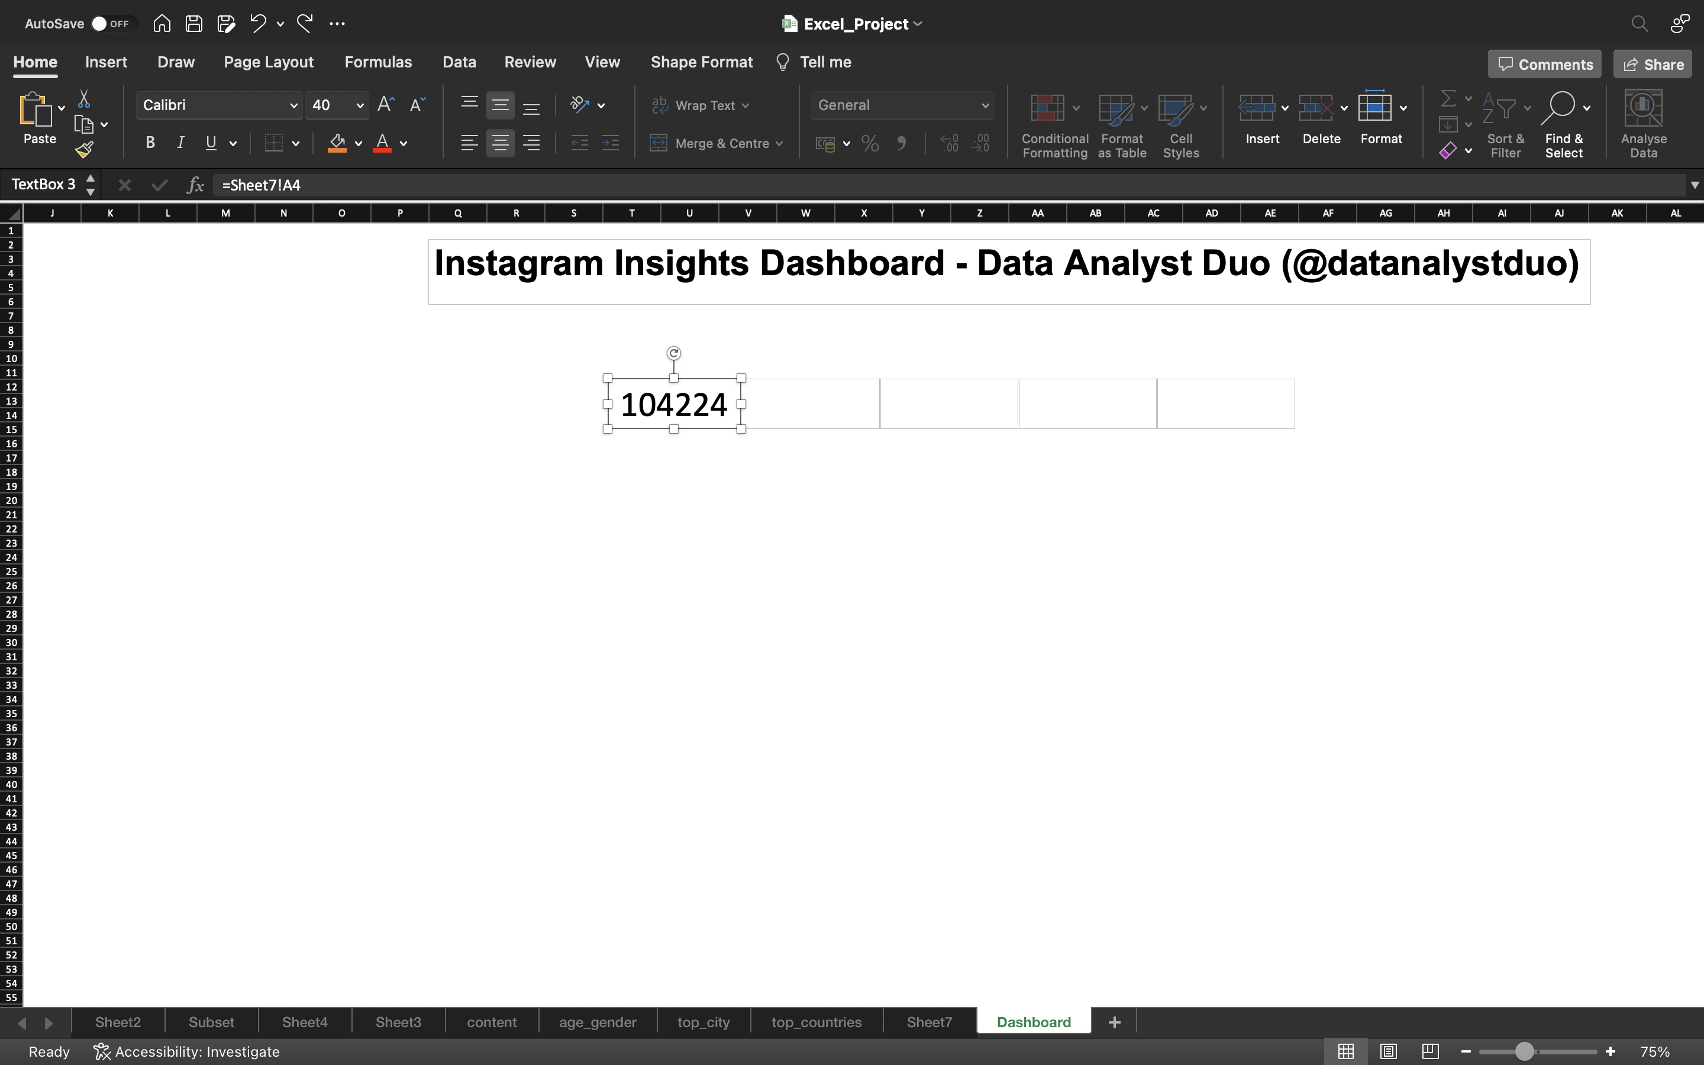The image size is (1704, 1065).
Task: Open the Borders dropdown arrow
Action: tap(296, 144)
